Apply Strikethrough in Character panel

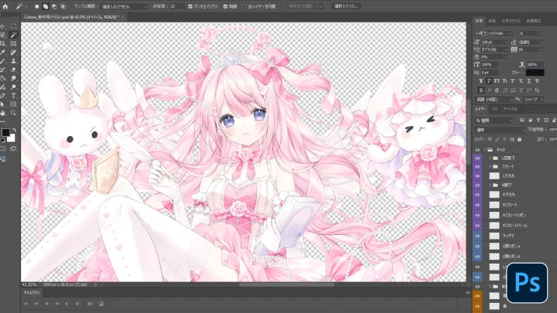point(537,81)
